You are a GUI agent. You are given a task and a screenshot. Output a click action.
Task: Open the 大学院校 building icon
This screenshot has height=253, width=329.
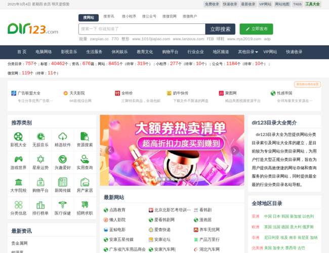pos(18,182)
